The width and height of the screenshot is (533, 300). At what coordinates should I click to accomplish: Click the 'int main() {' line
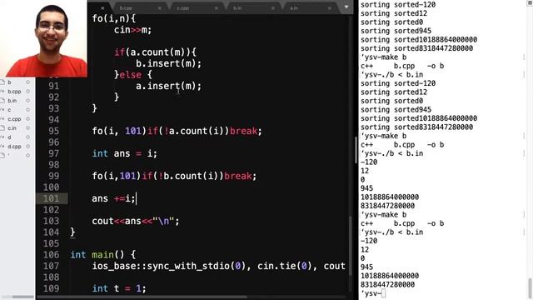click(103, 255)
